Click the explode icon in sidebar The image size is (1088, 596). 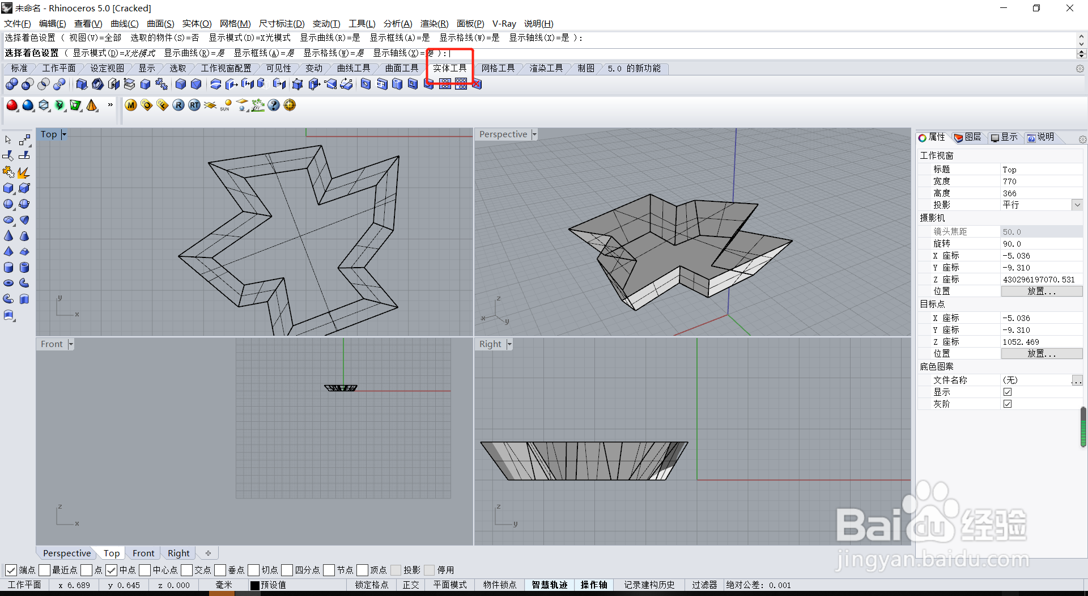[x=24, y=172]
